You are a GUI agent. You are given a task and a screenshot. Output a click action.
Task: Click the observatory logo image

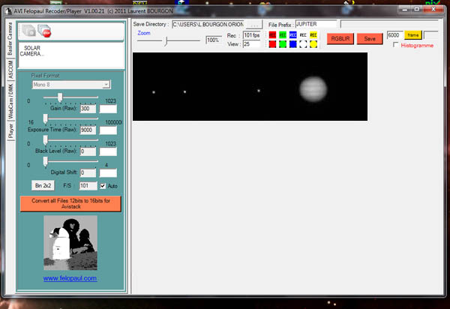point(70,243)
